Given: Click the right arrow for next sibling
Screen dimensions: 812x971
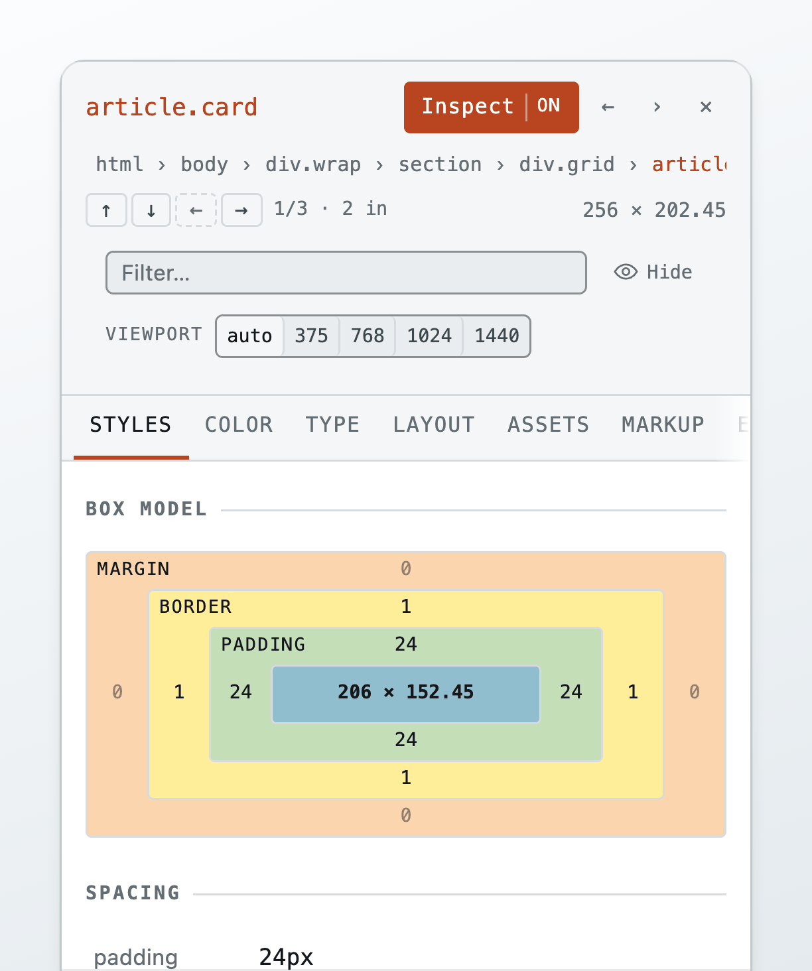Looking at the screenshot, I should (x=241, y=210).
